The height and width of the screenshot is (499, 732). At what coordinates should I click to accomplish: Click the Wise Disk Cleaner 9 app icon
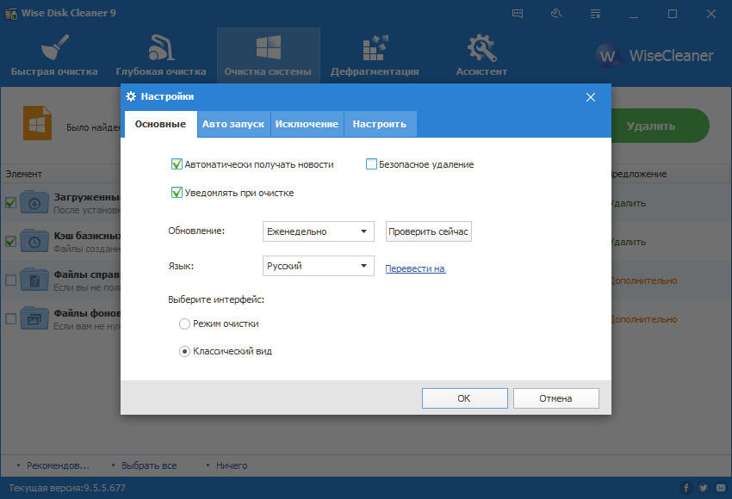(x=10, y=13)
